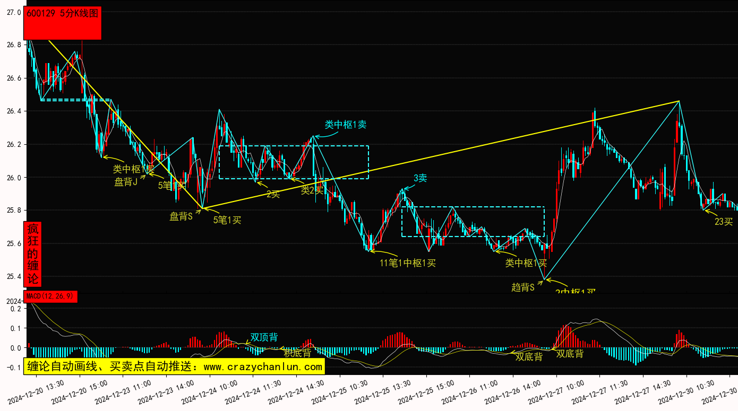Select the 2024-12-26 11:00 time label

click(470, 392)
